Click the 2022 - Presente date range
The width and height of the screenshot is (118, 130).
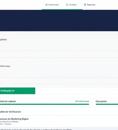pyautogui.click(x=6, y=124)
